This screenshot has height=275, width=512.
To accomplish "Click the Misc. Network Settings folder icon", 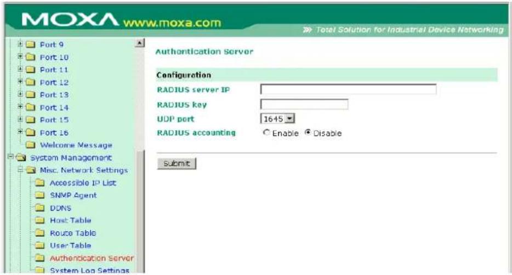I will click(x=31, y=170).
